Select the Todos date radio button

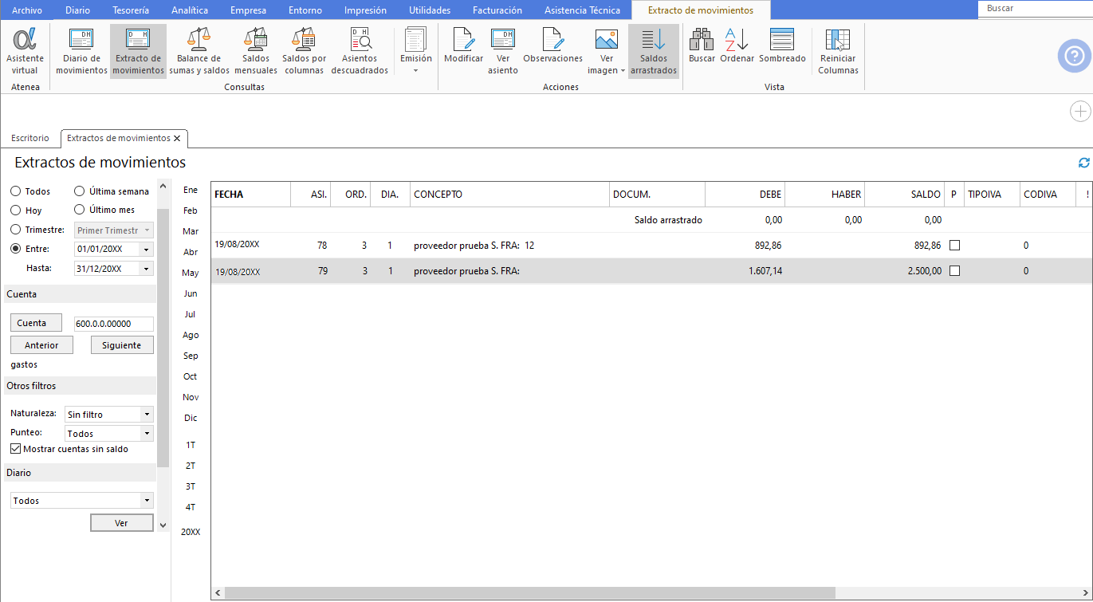click(x=15, y=191)
